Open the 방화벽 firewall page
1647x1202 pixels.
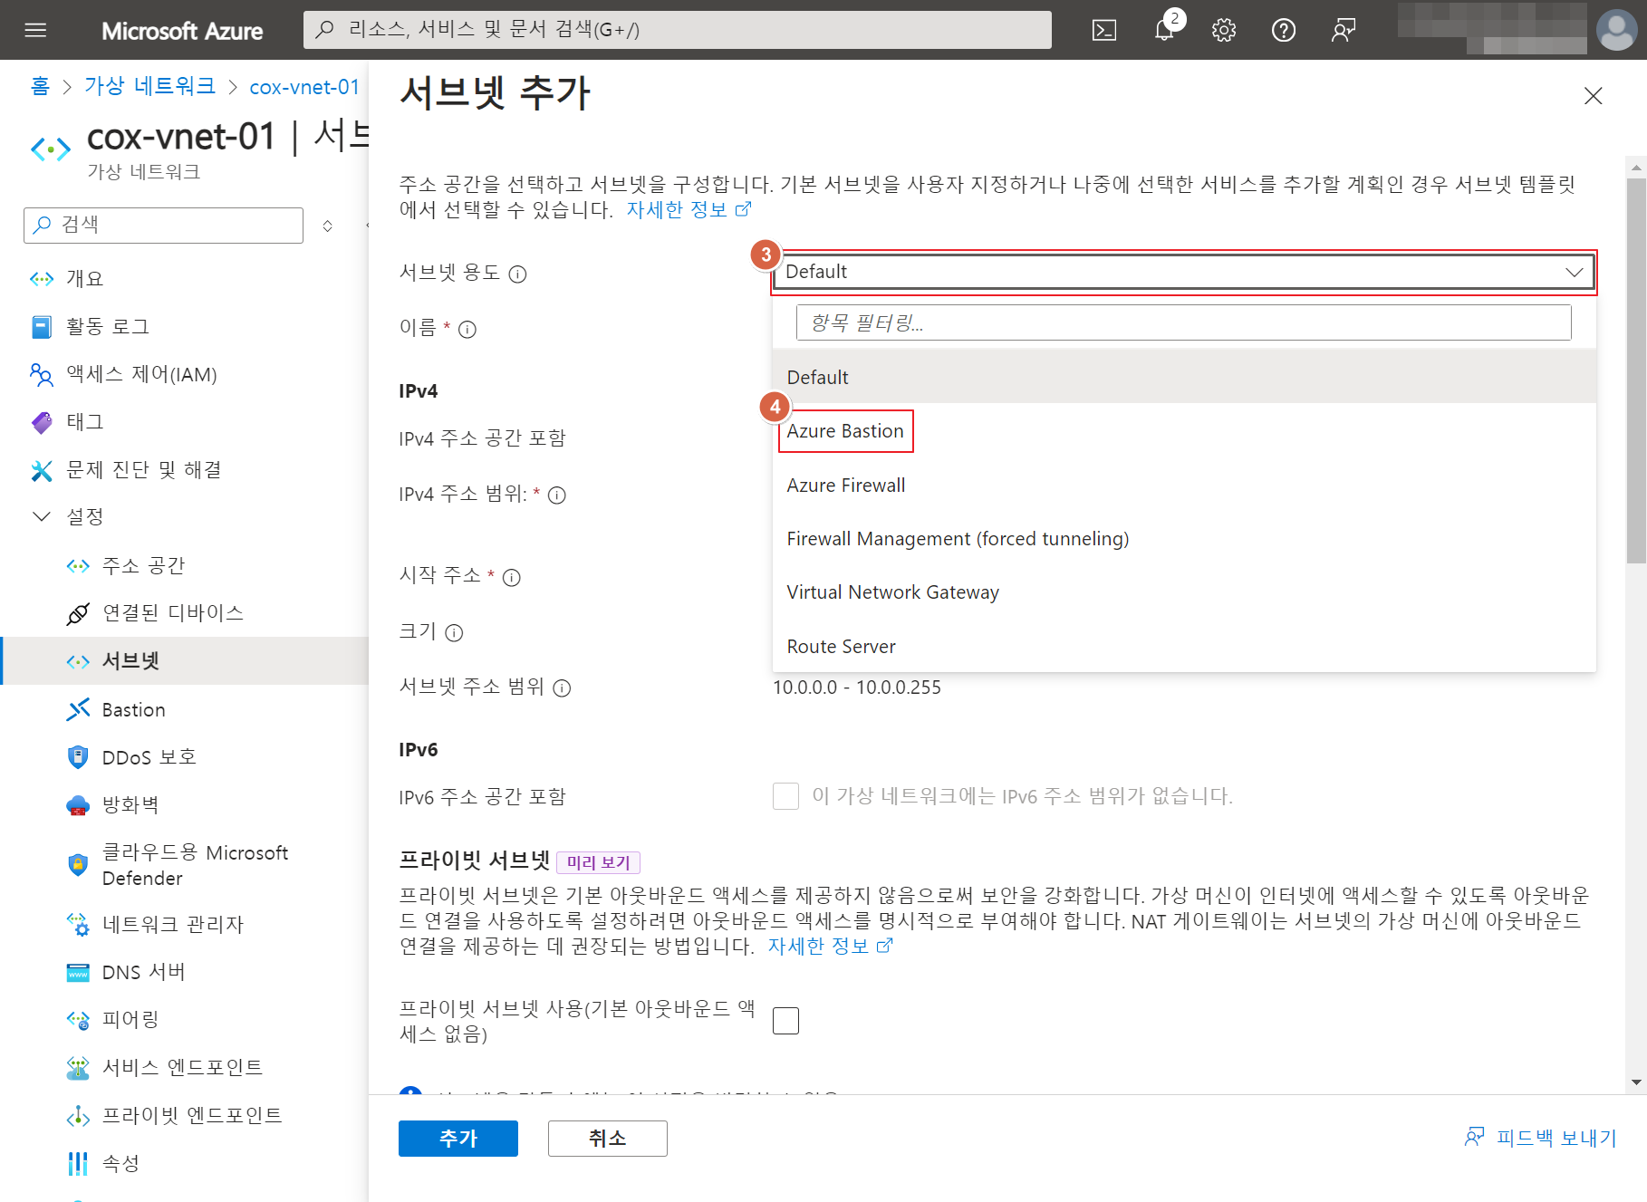point(130,804)
